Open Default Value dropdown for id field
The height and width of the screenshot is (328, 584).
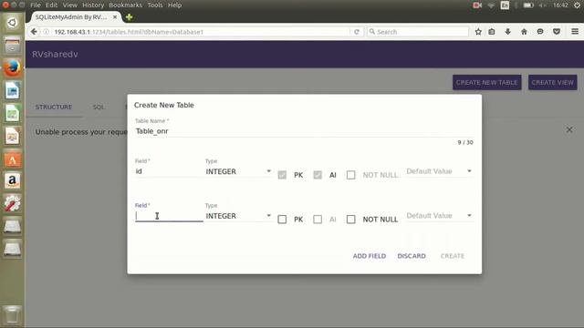coord(439,171)
